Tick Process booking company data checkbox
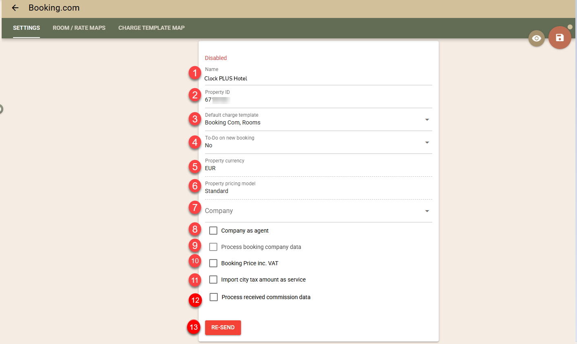 click(213, 247)
